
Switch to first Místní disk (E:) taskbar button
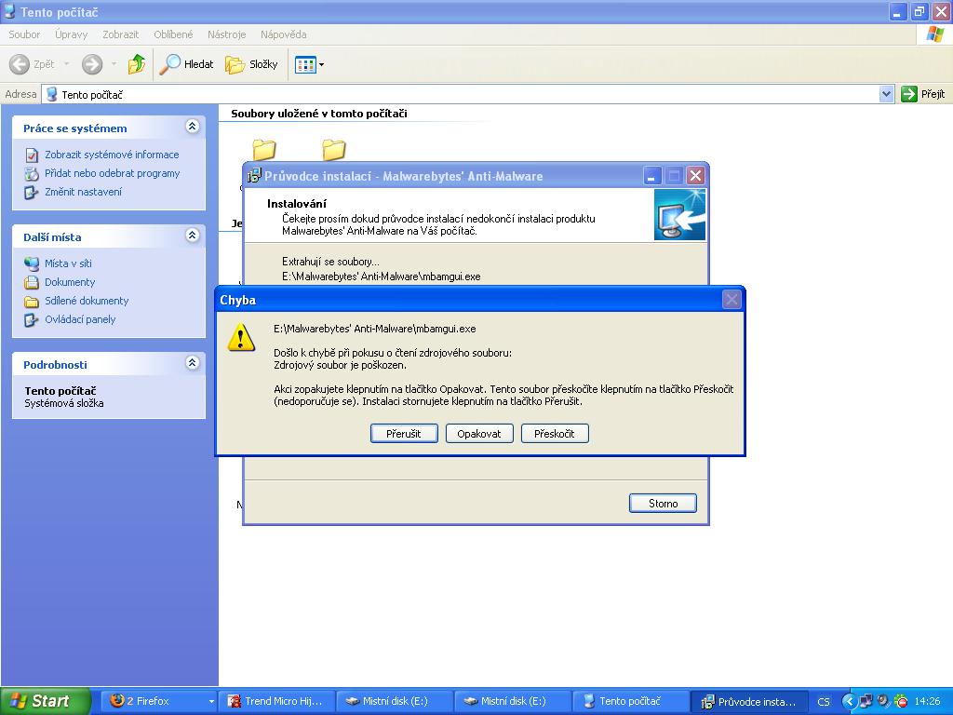click(x=394, y=701)
